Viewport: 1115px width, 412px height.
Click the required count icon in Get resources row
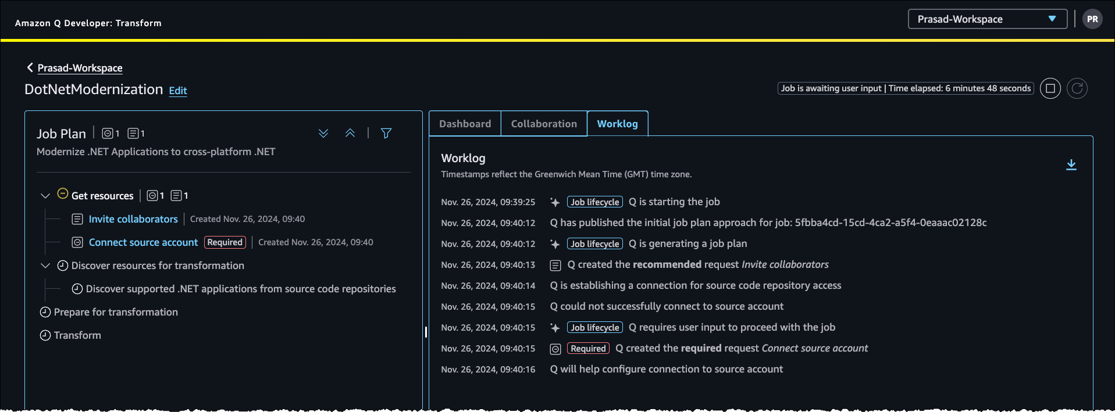pos(152,196)
